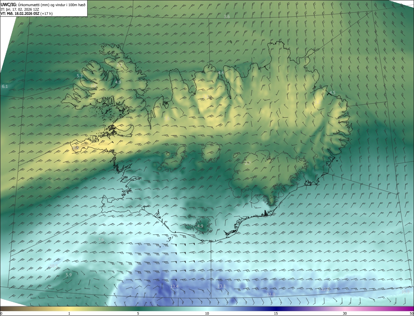
Task: Click the 13.1 value label on the map
Action: (222, 286)
